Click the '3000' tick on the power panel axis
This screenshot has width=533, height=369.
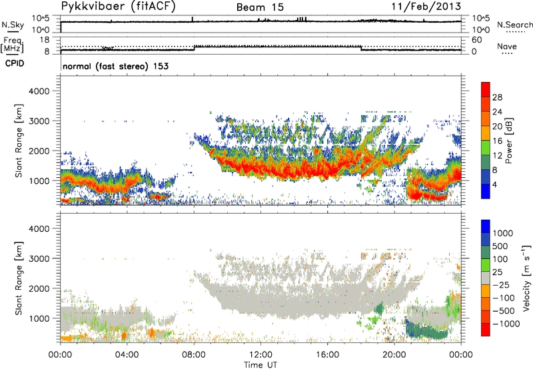coord(39,121)
